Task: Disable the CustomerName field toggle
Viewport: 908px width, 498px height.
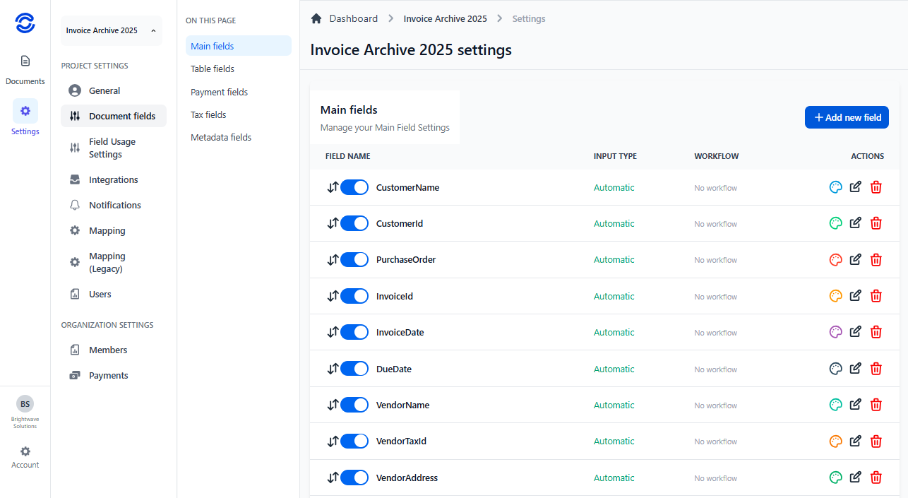Action: (355, 186)
